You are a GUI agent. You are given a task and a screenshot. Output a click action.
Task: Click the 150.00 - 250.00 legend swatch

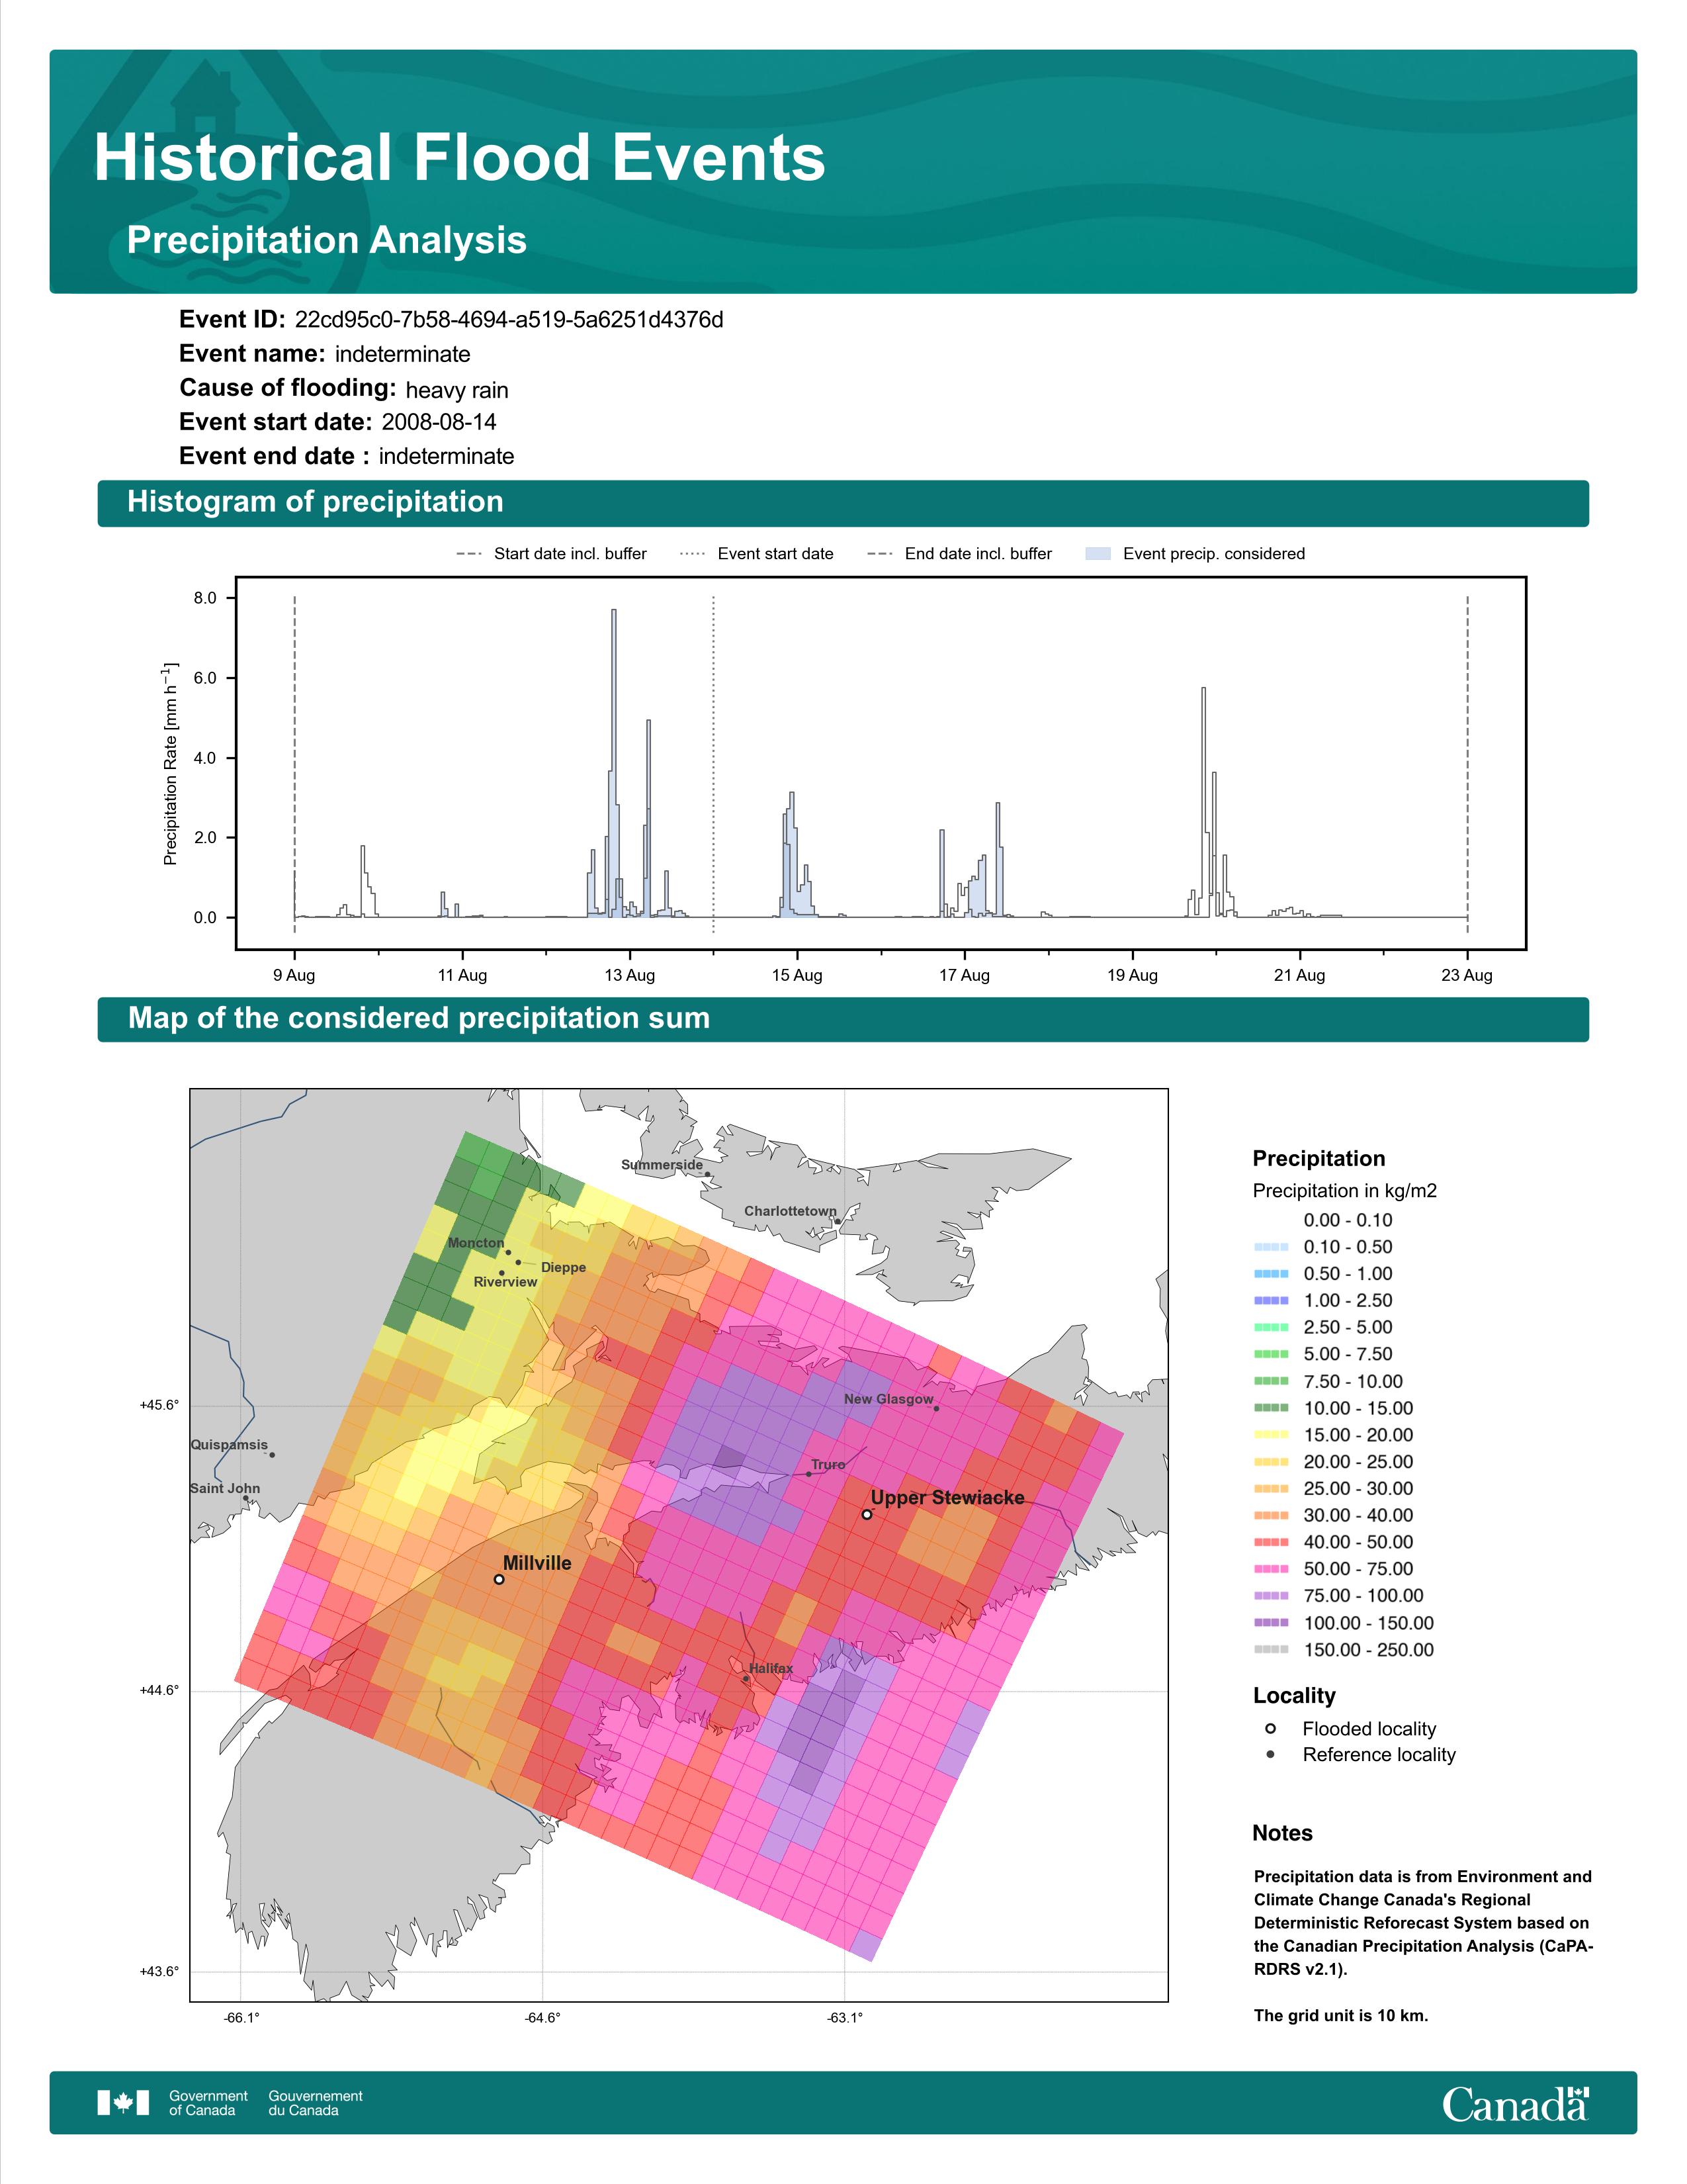1272,1650
